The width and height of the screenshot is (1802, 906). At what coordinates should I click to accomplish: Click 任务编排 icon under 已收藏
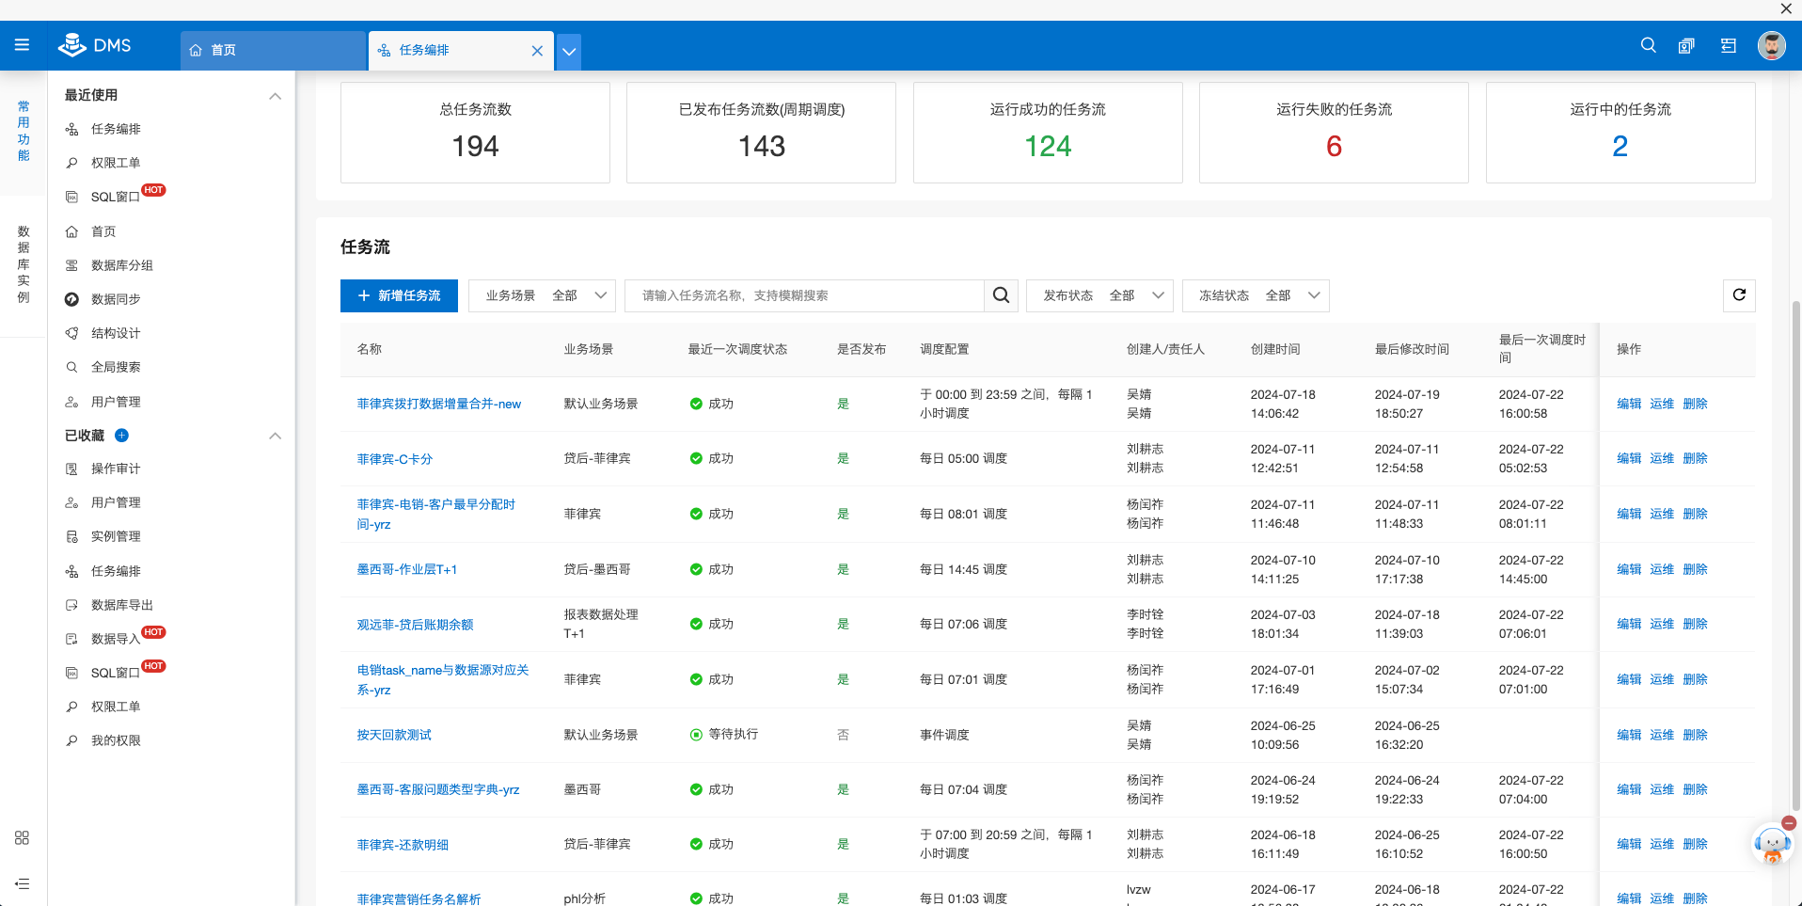tap(71, 571)
